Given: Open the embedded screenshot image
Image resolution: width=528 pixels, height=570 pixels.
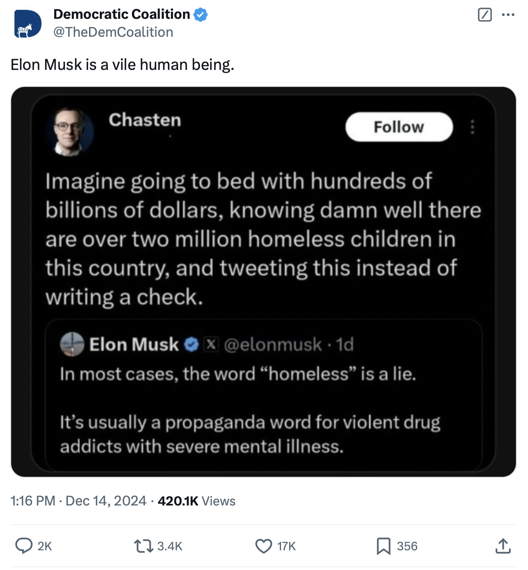Looking at the screenshot, I should point(264,281).
